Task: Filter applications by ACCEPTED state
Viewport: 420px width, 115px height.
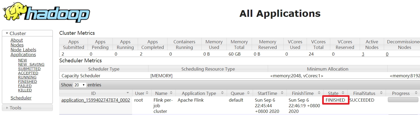Action: click(x=28, y=73)
